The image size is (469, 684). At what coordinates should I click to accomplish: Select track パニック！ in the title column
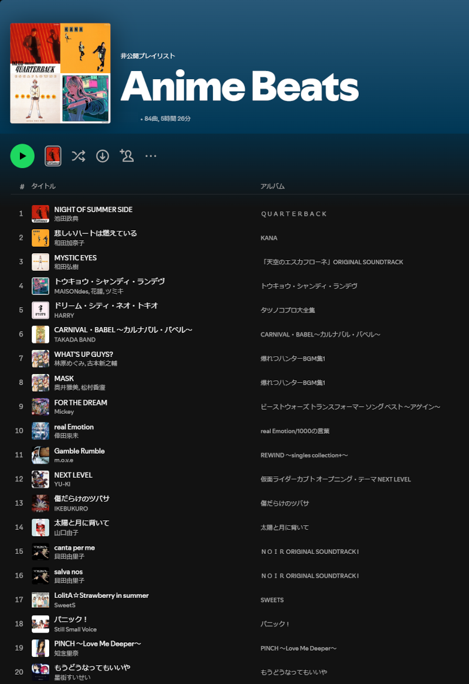point(71,620)
